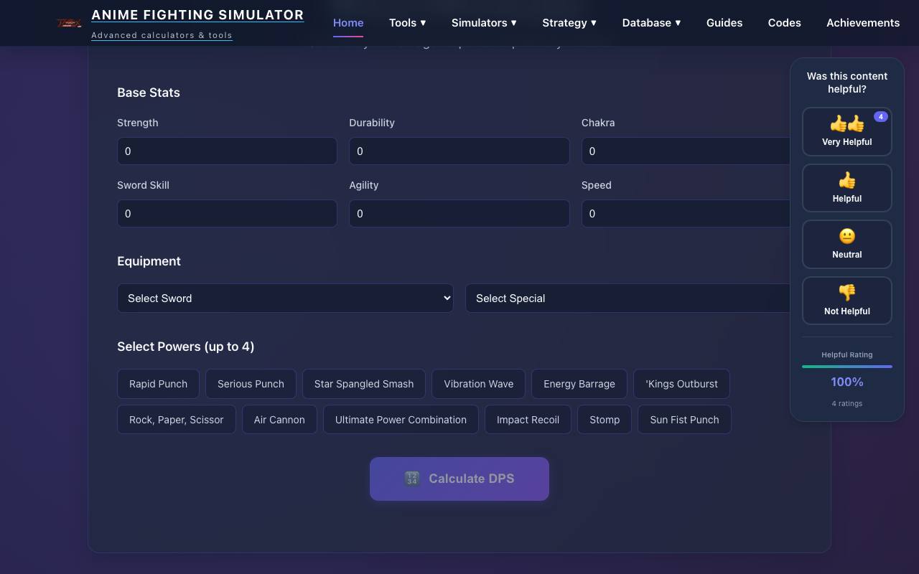
Task: Focus the Sword Skill input field
Action: 227,214
